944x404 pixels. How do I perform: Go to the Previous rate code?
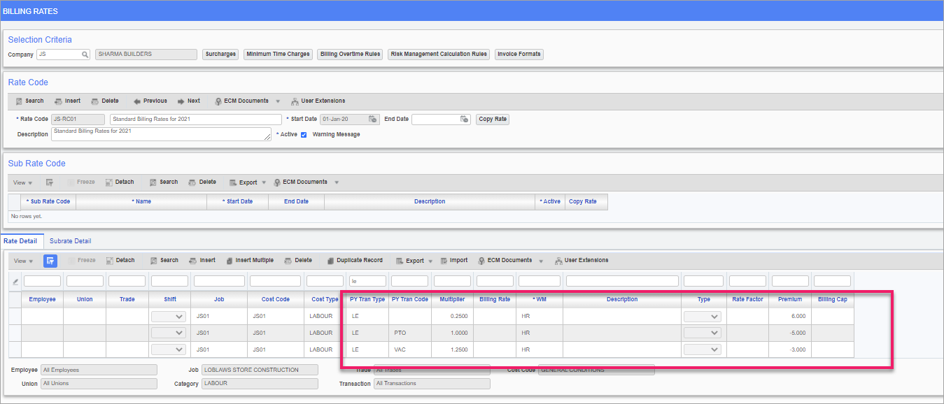150,101
